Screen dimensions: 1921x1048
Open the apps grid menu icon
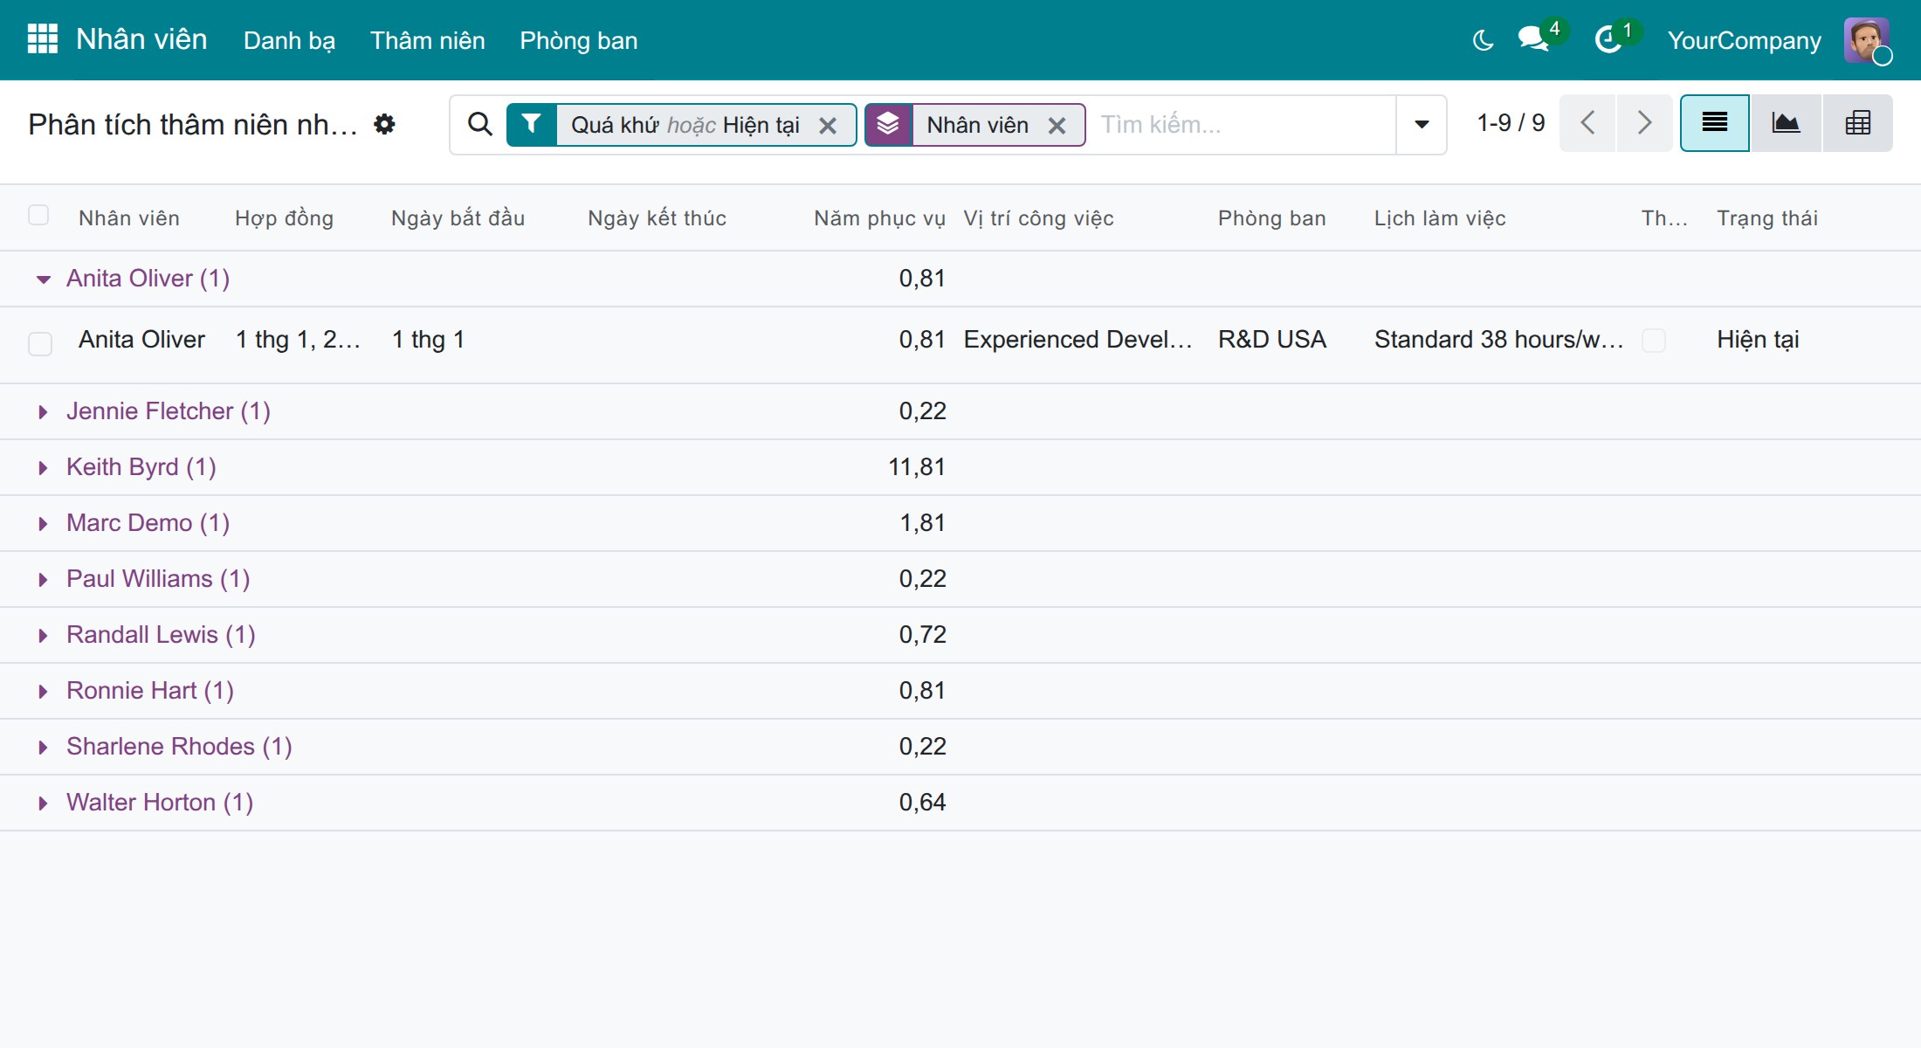[42, 39]
